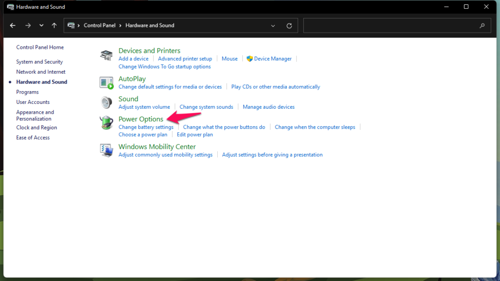Screen dimensions: 500x281
Task: Expand the address bar history dropdown
Action: [x=273, y=26]
